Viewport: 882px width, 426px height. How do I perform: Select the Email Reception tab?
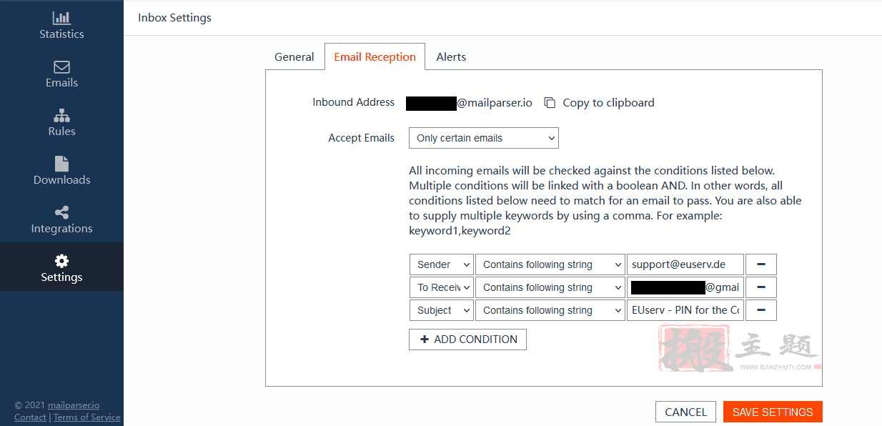click(x=375, y=57)
